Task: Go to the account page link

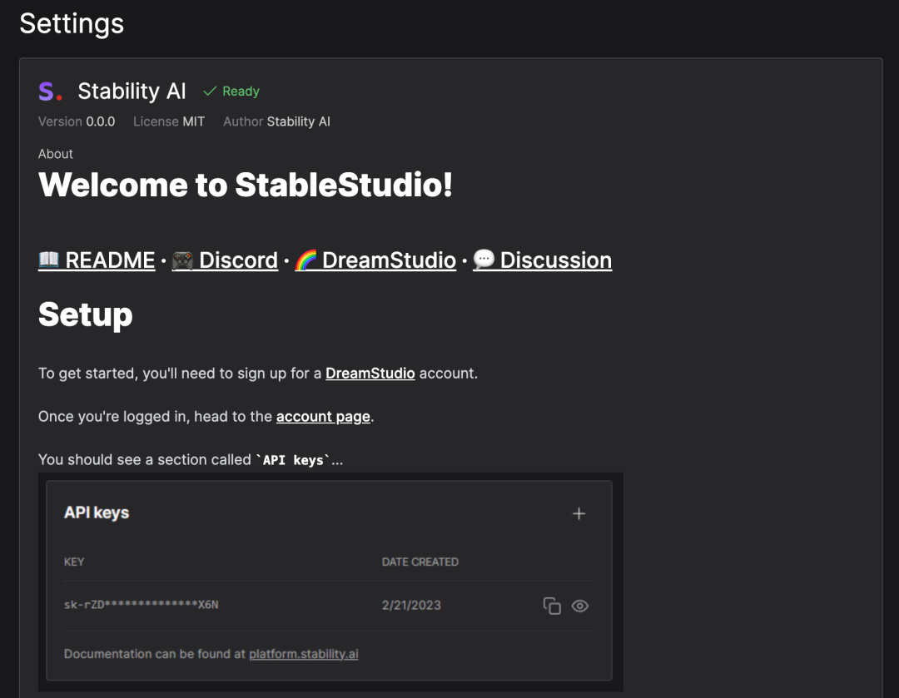Action: tap(323, 417)
